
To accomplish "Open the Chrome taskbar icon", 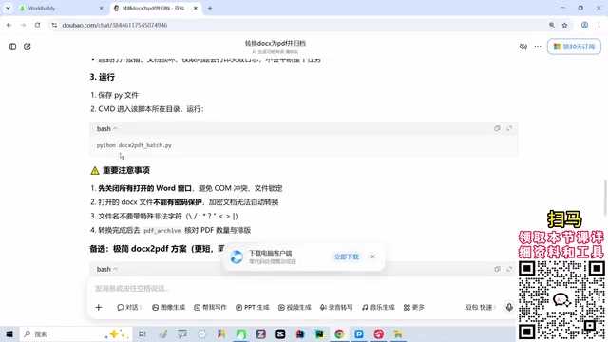I will click(x=339, y=333).
